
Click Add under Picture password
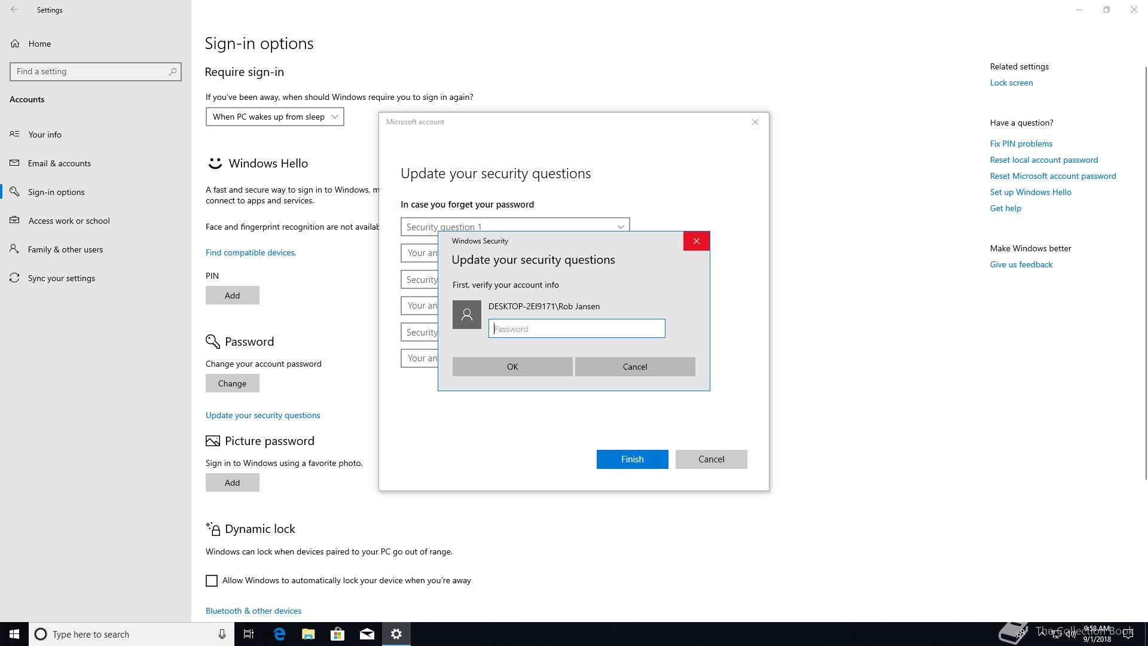click(233, 483)
